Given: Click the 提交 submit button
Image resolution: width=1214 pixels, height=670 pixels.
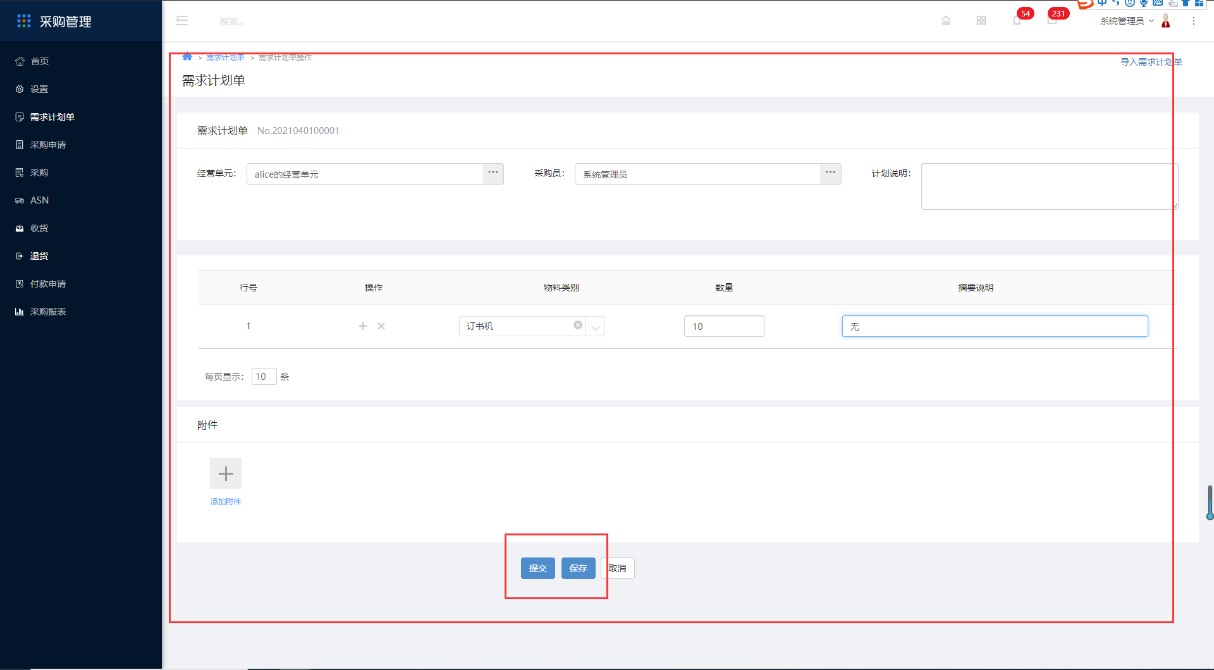Looking at the screenshot, I should (x=538, y=568).
